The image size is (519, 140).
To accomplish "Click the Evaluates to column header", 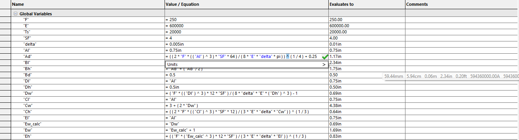I will point(367,4).
